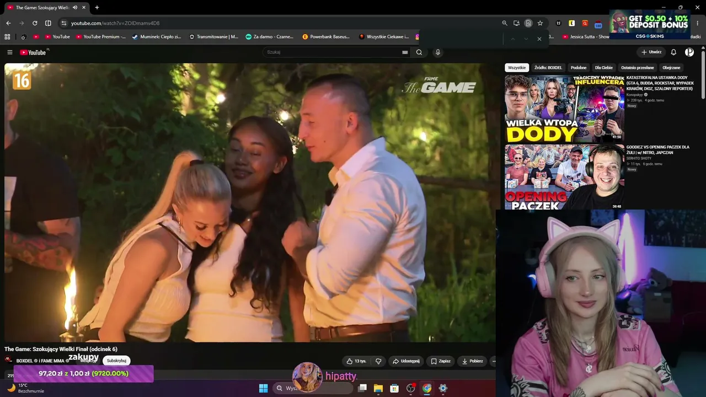Open OBS Studio from the taskbar
Image resolution: width=706 pixels, height=397 pixels.
coord(411,388)
